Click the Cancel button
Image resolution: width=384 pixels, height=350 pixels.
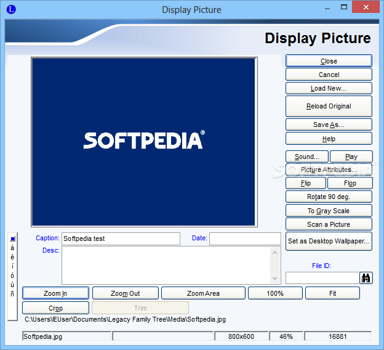(329, 75)
